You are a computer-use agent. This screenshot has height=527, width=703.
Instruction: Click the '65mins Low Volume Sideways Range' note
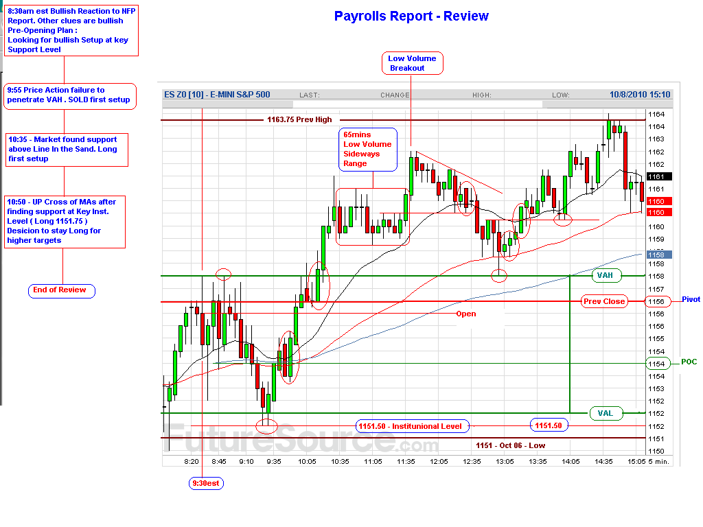point(368,149)
